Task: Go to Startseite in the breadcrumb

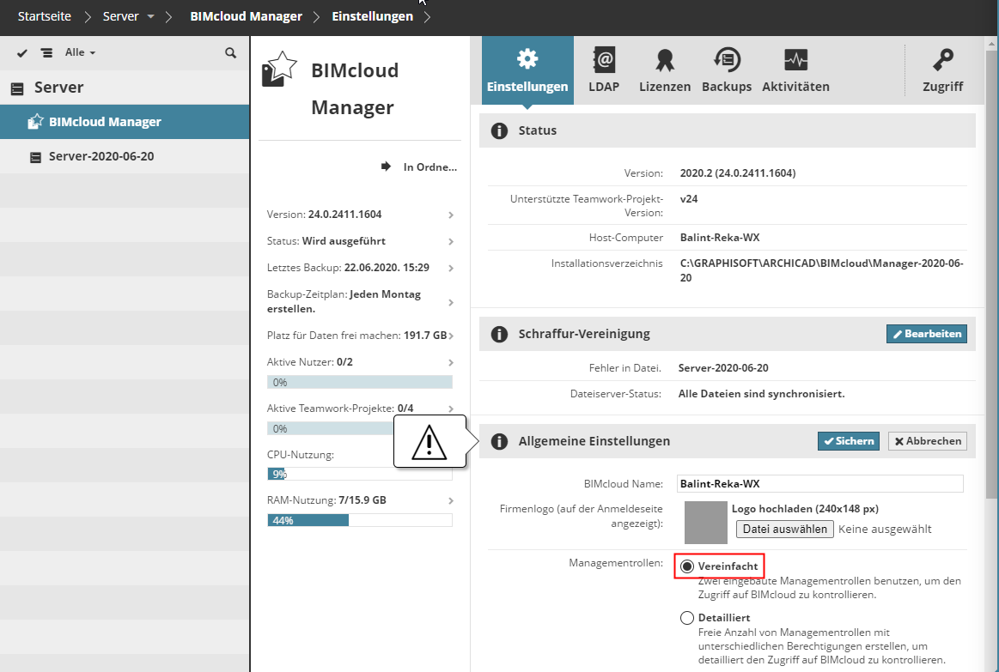Action: pyautogui.click(x=45, y=16)
